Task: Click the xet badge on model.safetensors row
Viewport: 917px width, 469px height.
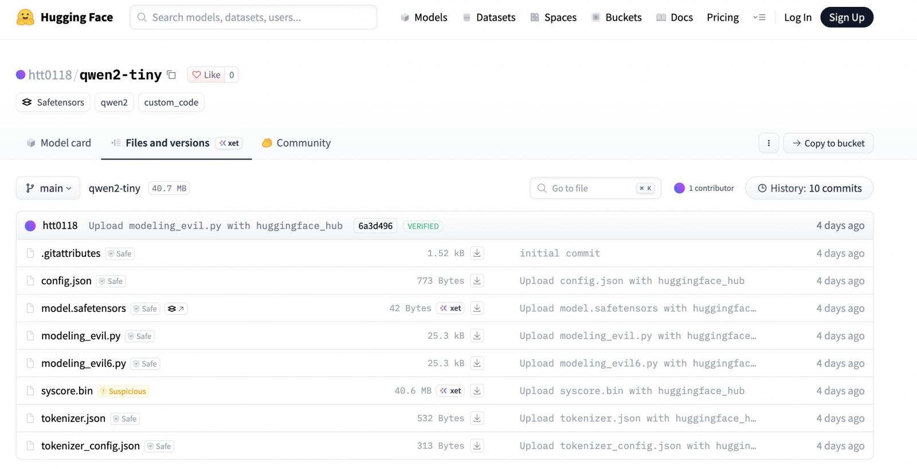Action: 450,308
